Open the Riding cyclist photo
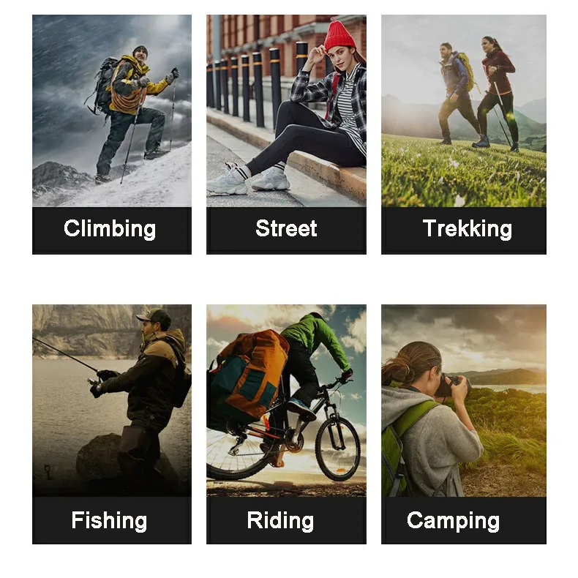This screenshot has height=578, width=578. tap(286, 400)
